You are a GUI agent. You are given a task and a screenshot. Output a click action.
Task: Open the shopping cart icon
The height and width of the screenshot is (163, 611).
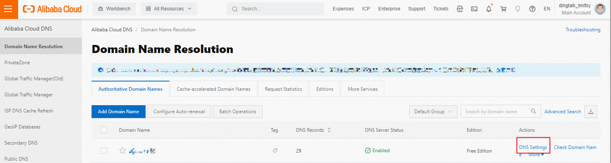(503, 9)
